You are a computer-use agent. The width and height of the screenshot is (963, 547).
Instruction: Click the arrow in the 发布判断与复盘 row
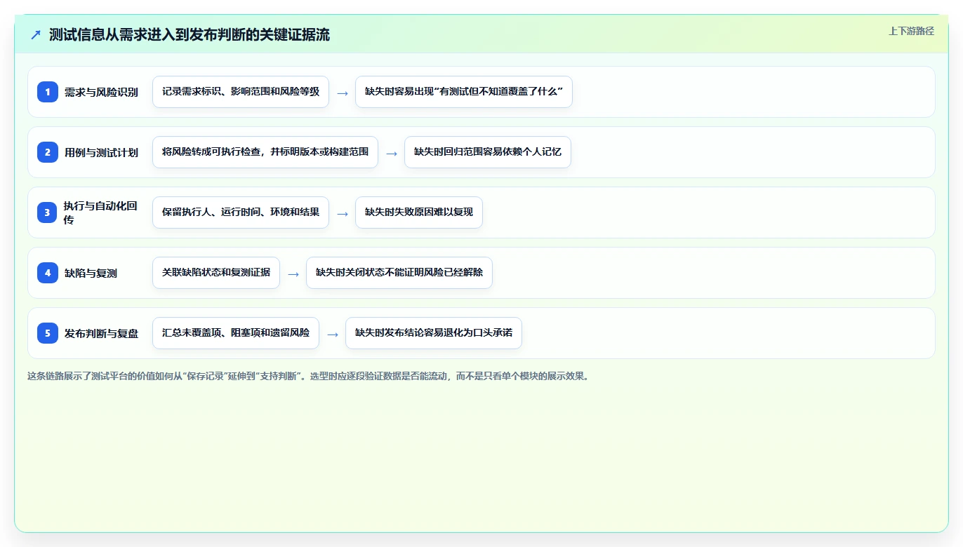coord(333,334)
